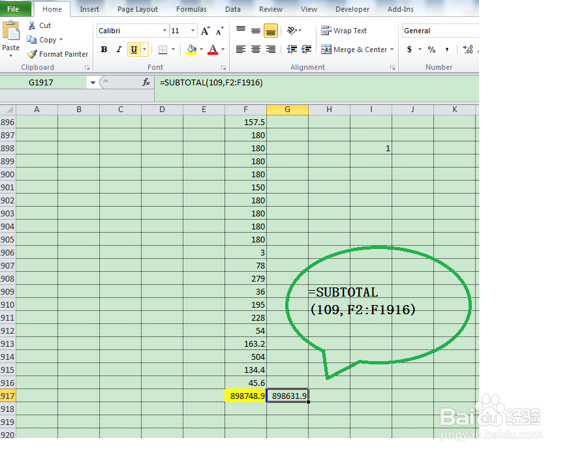Expand the Copy dropdown arrow
Viewport: 573px width, 455px height.
point(61,39)
